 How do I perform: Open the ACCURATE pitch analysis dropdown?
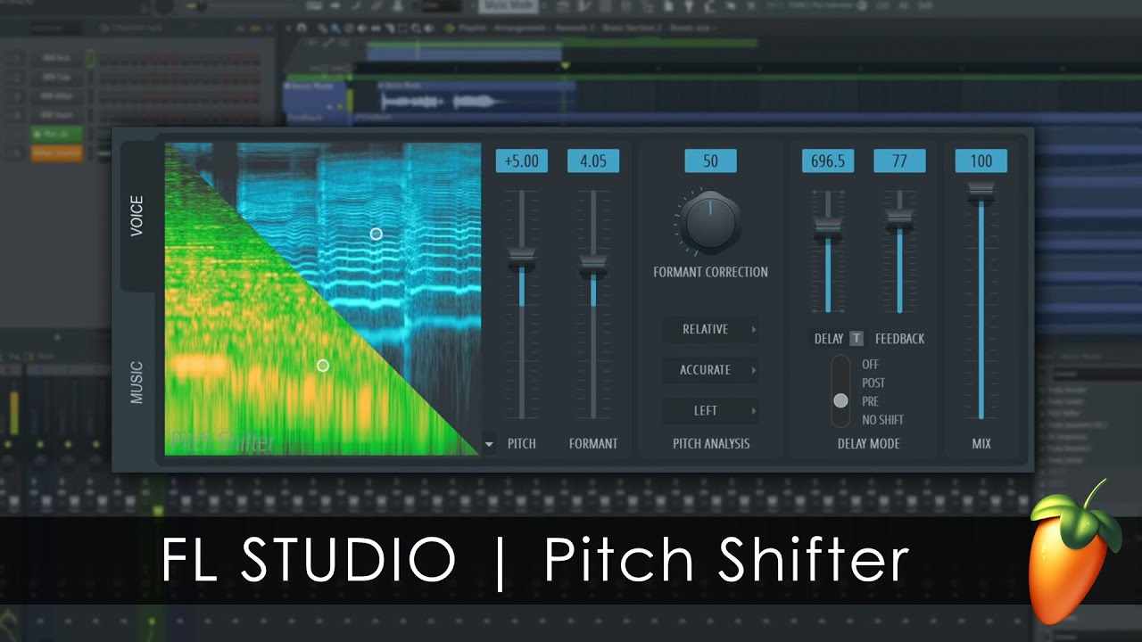(711, 370)
